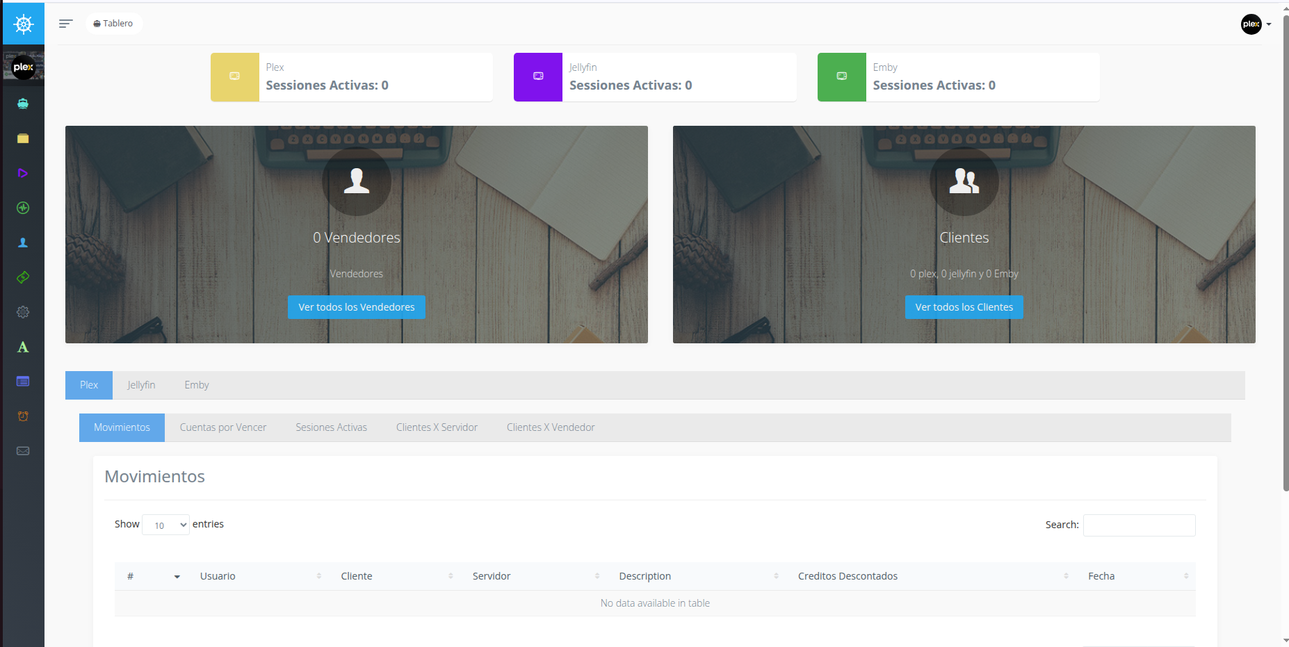Image resolution: width=1289 pixels, height=647 pixels.
Task: Open the gear settings sidebar icon
Action: 23,312
